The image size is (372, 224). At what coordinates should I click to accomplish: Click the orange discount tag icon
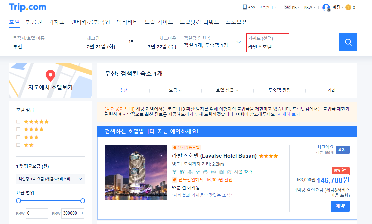174,180
